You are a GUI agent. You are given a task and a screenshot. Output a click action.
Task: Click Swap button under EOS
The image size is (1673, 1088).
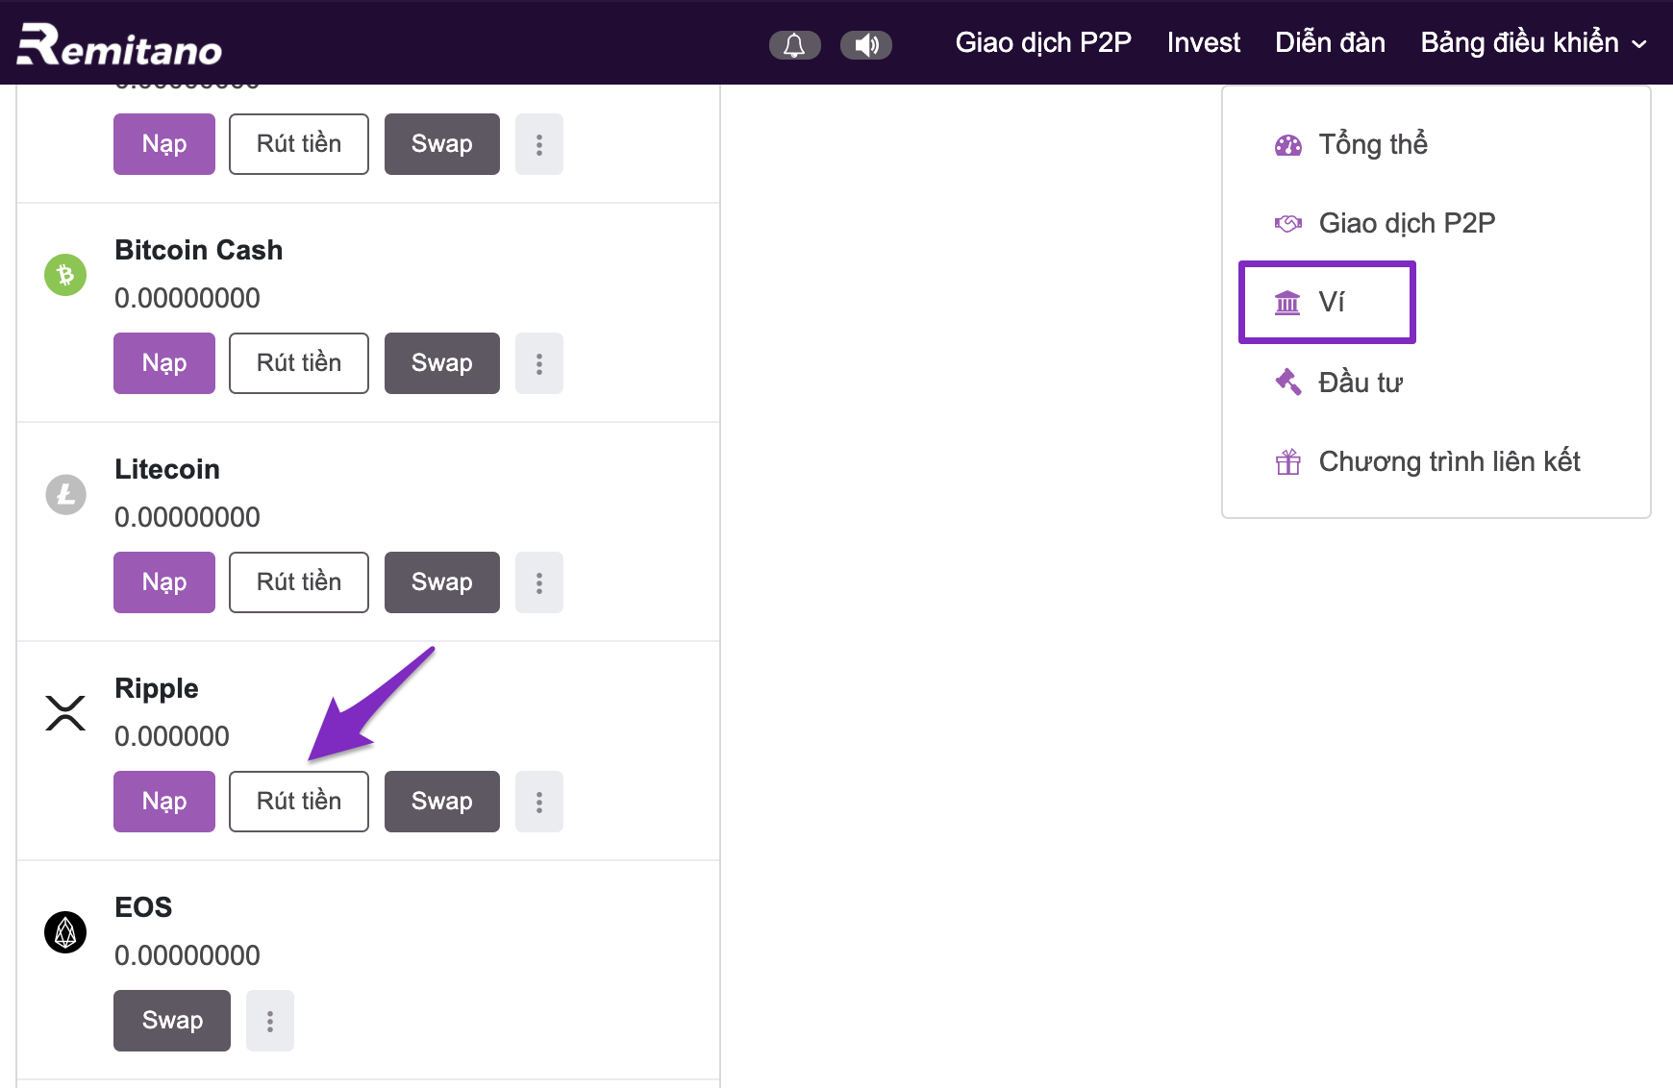click(x=172, y=1021)
